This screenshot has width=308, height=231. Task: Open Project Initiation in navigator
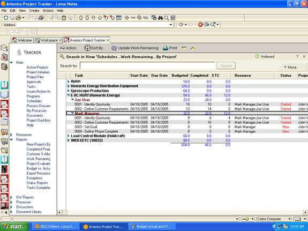38,72
